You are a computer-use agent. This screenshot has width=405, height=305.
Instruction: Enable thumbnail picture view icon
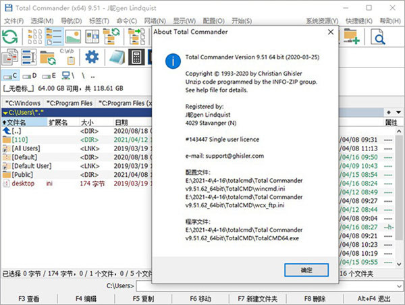point(73,36)
